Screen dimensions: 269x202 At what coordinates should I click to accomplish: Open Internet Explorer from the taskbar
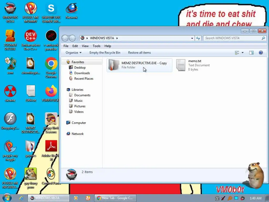tap(21, 198)
